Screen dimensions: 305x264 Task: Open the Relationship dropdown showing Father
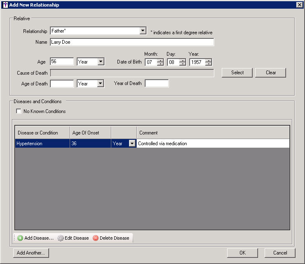click(143, 31)
